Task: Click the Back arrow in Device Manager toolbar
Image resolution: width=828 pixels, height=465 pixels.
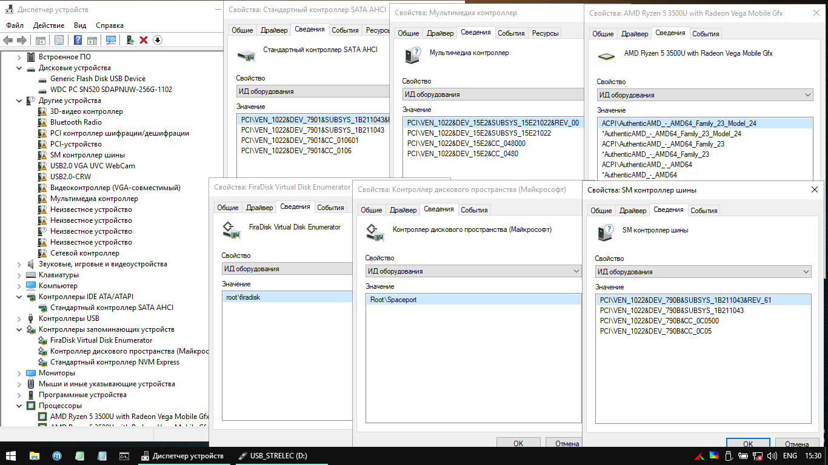Action: pyautogui.click(x=8, y=40)
